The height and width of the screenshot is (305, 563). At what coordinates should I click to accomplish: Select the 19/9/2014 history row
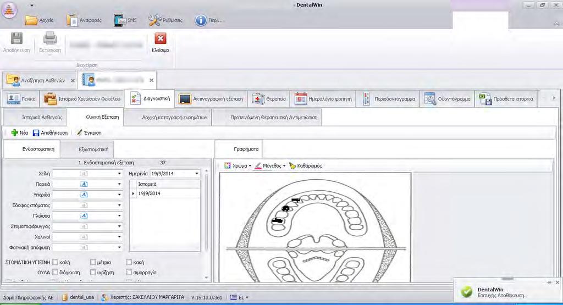point(164,193)
